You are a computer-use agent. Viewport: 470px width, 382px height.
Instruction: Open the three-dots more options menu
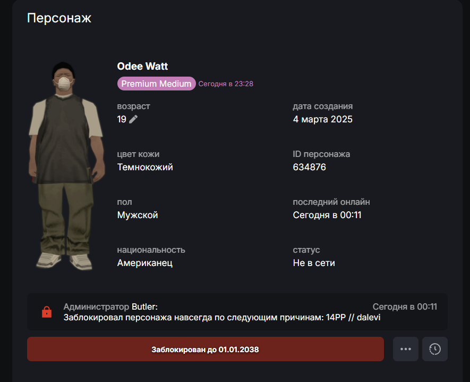406,349
